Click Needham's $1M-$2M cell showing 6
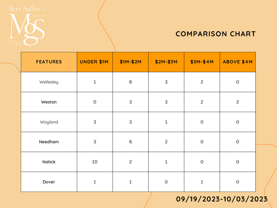The height and width of the screenshot is (208, 277). click(130, 142)
